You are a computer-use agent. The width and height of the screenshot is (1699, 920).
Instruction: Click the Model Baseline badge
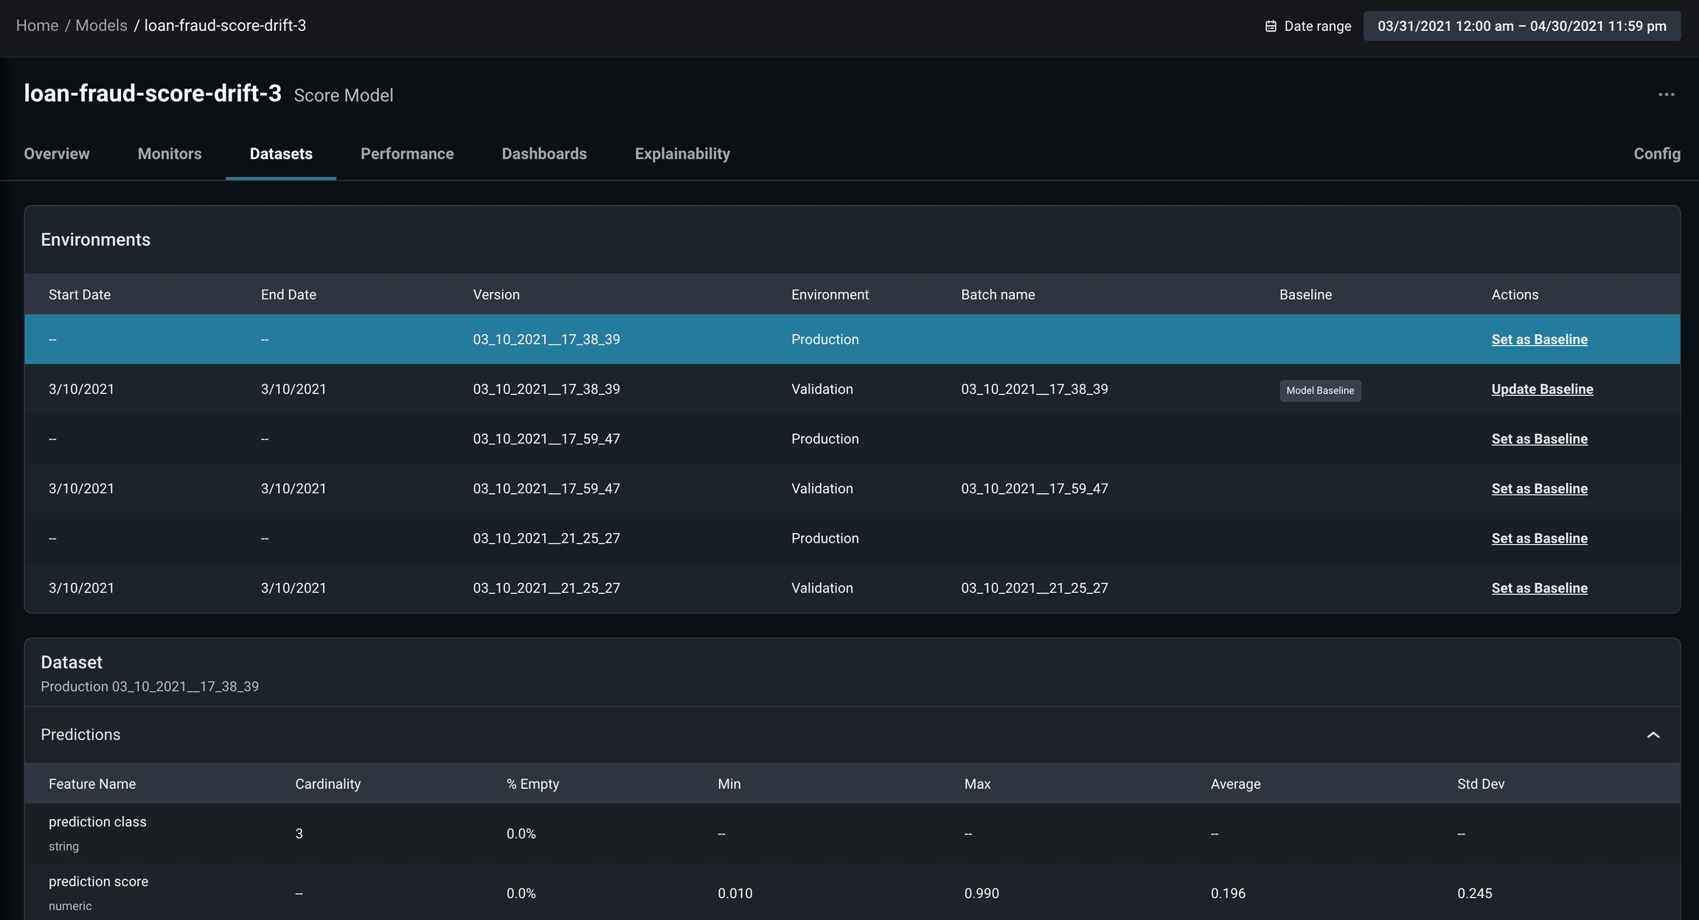click(1320, 391)
